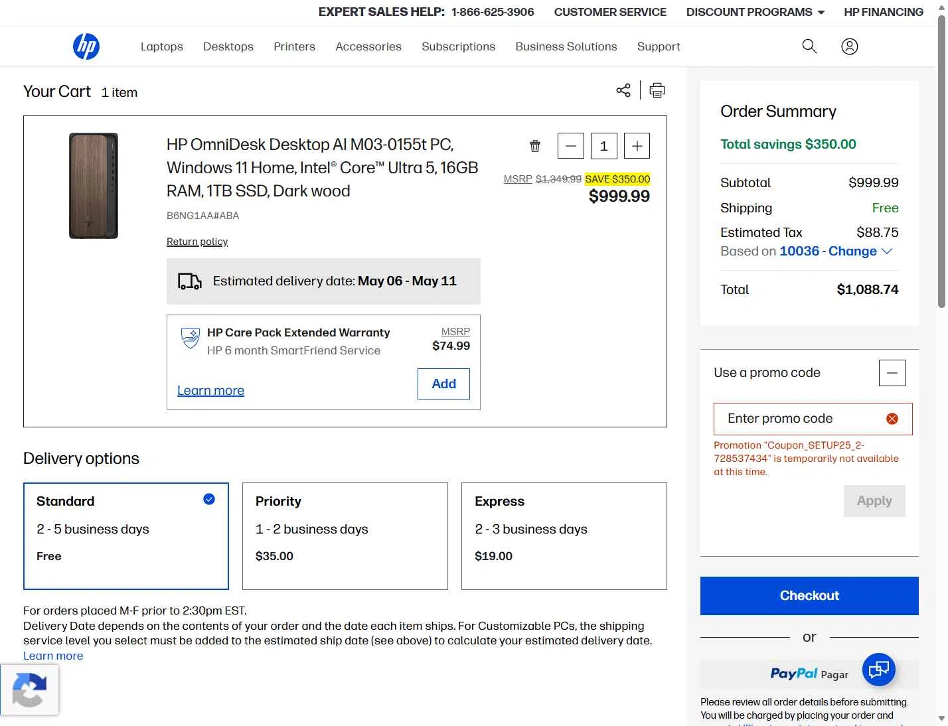Pay with PayPal button
The image size is (948, 726).
[809, 674]
